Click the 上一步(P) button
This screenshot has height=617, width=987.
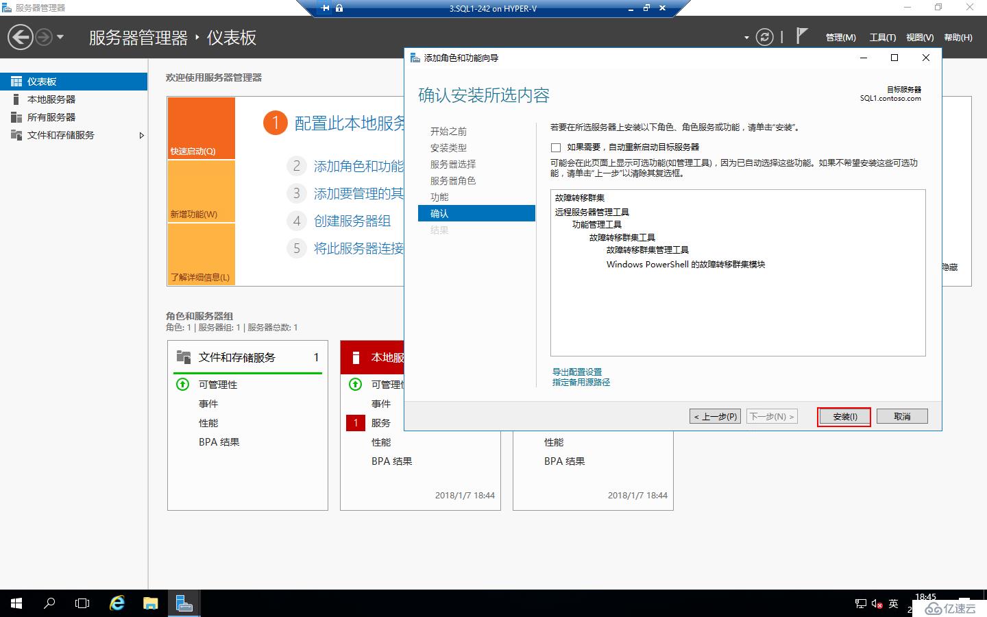[715, 416]
